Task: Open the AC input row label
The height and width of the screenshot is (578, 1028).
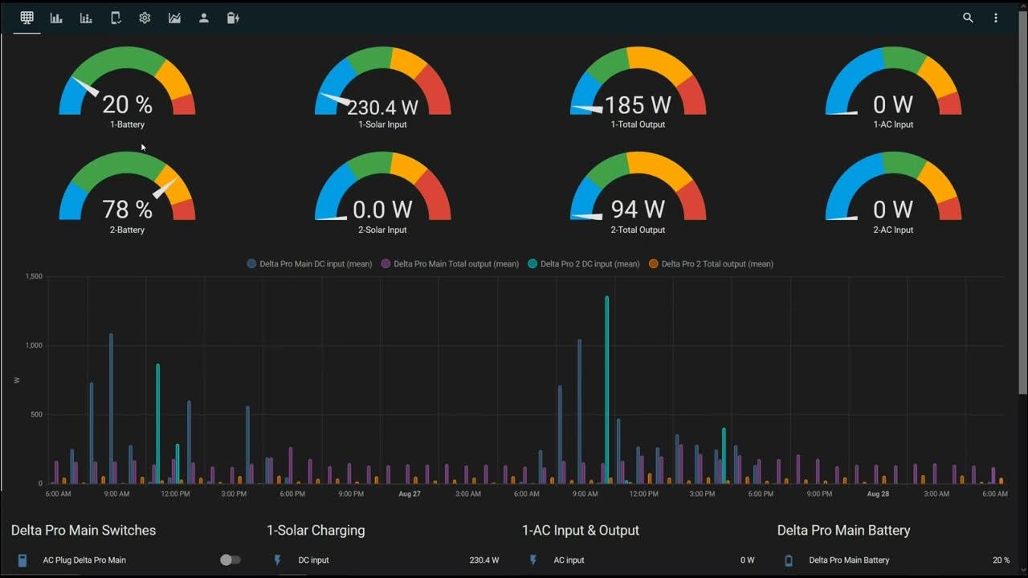Action: 569,560
